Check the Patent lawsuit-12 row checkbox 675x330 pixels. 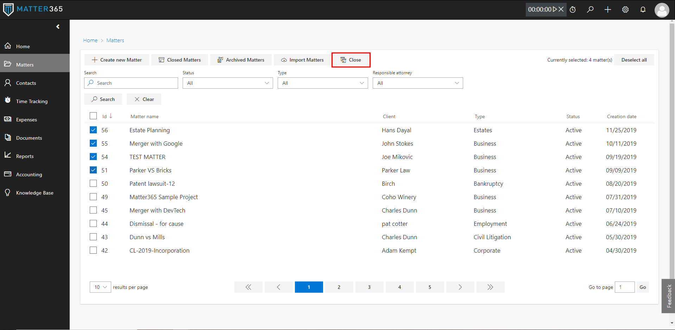click(93, 183)
